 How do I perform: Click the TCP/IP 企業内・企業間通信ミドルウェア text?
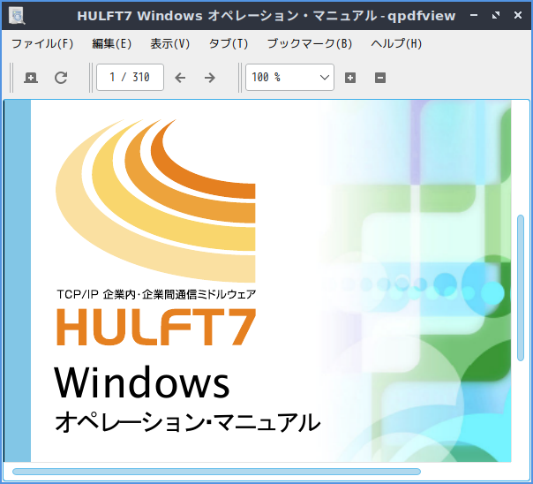(156, 294)
